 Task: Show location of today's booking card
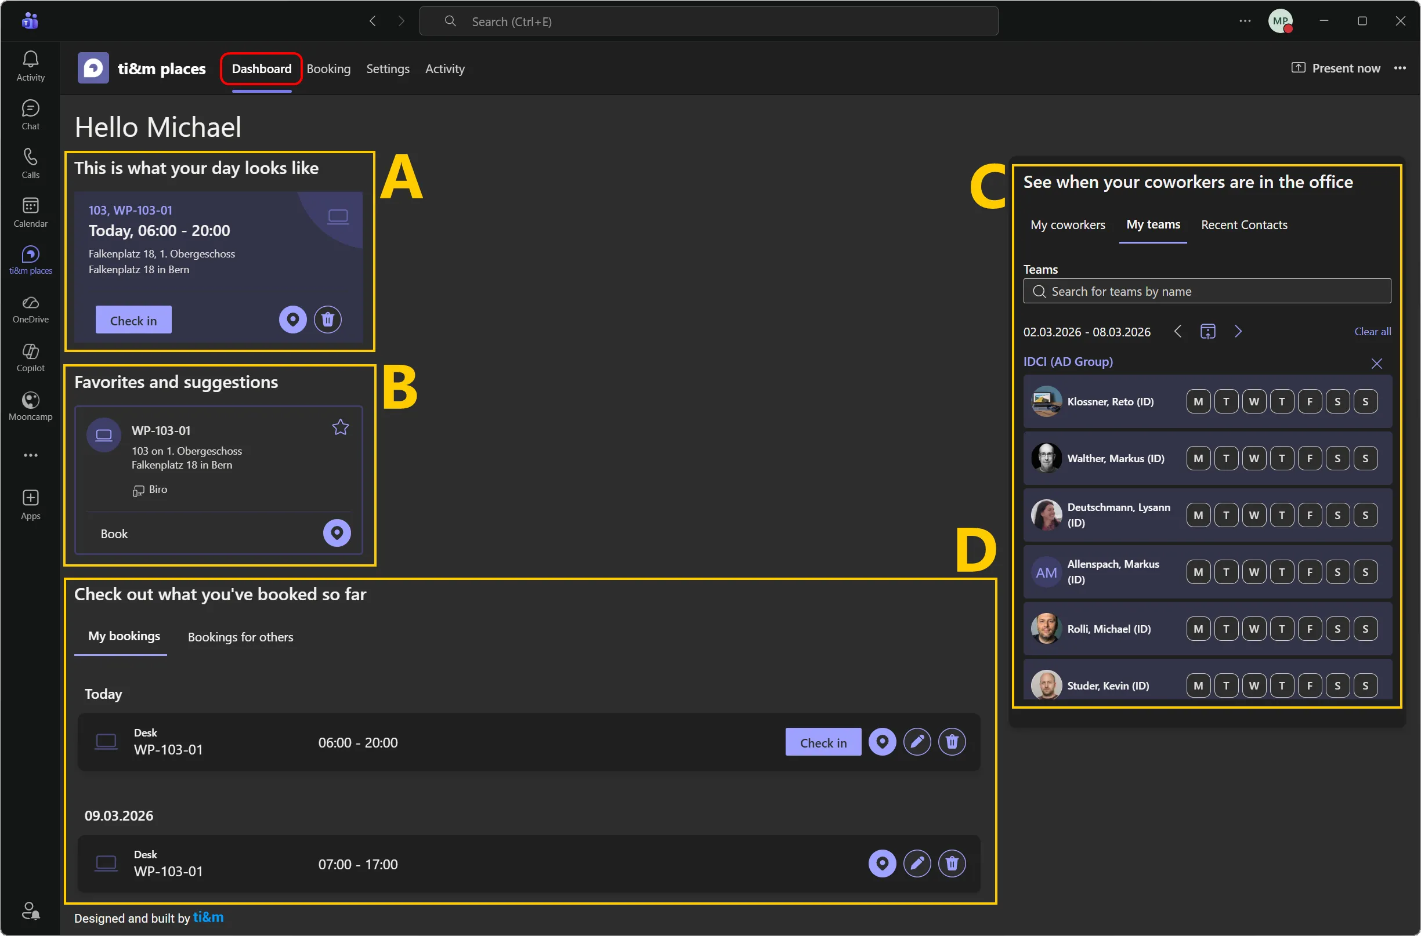pos(292,320)
